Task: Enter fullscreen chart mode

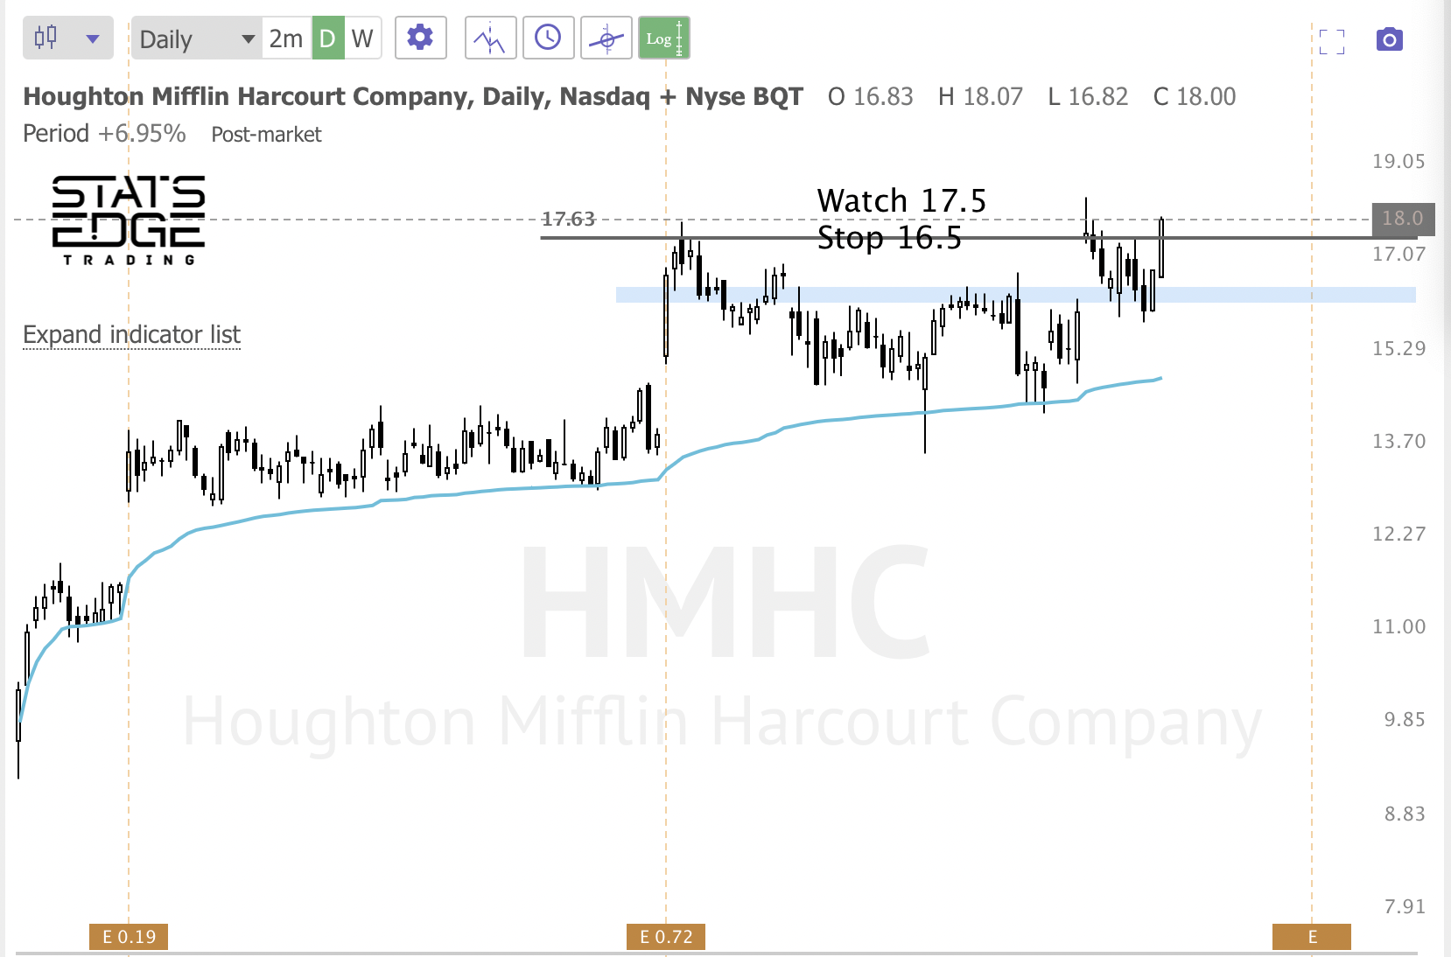Action: 1332,41
